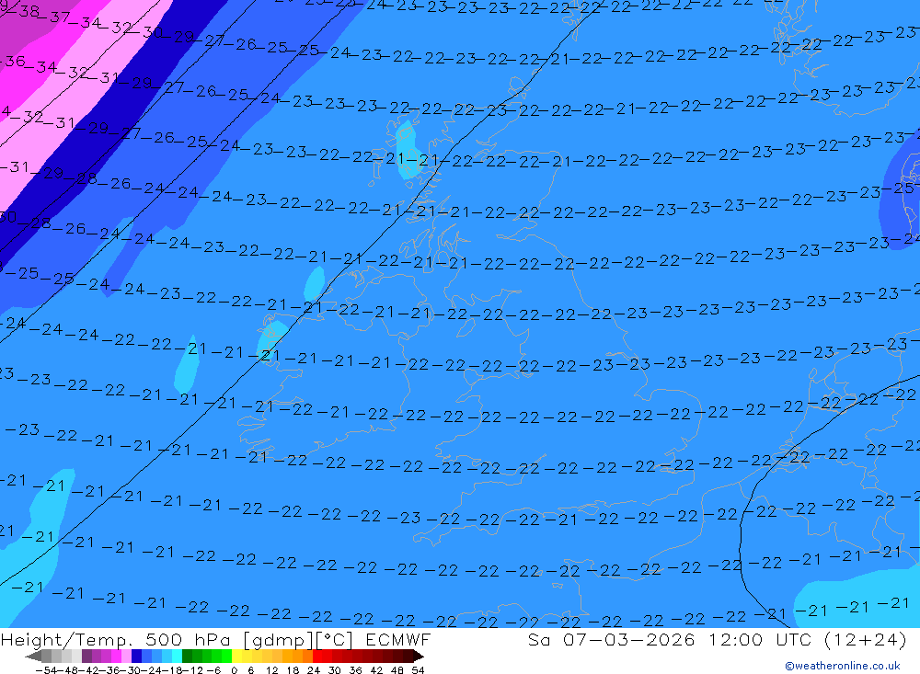This screenshot has height=674, width=920.
Task: Click the right arrow end of the color legend
Action: click(x=419, y=656)
